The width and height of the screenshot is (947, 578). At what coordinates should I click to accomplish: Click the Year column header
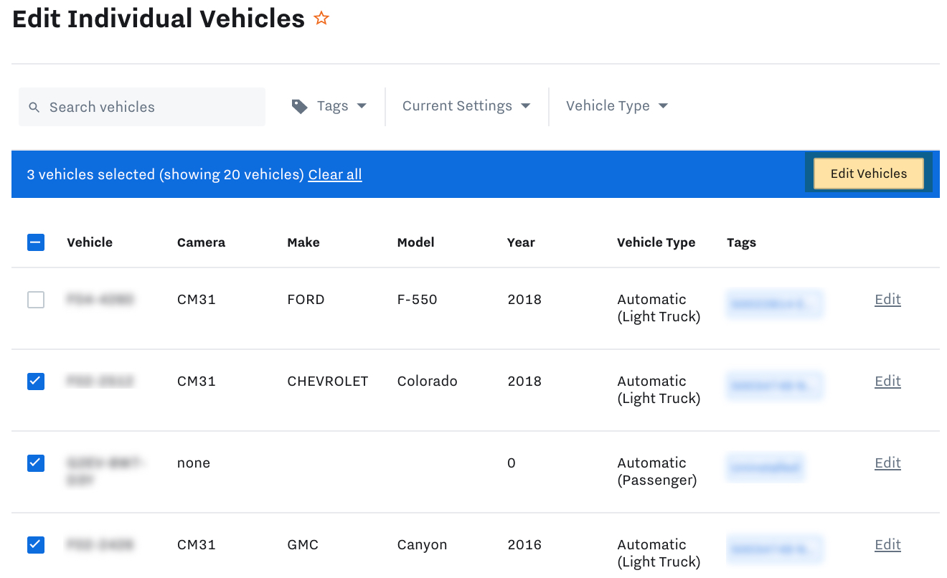pos(521,242)
